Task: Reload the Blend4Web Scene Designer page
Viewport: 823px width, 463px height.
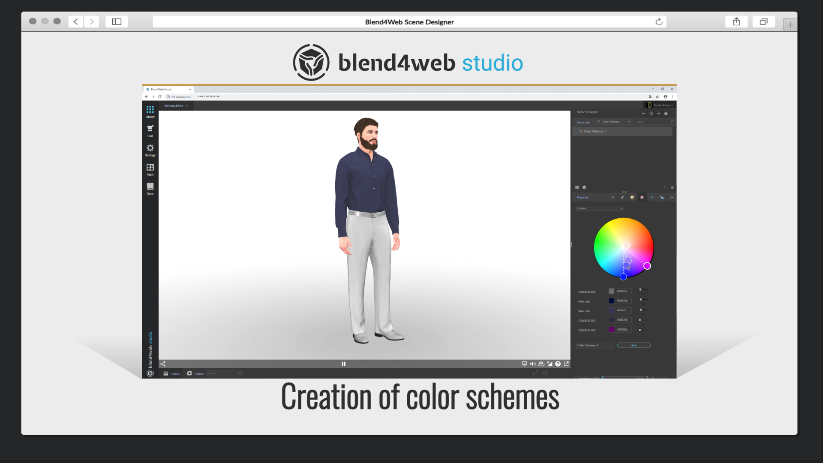Action: (x=659, y=22)
